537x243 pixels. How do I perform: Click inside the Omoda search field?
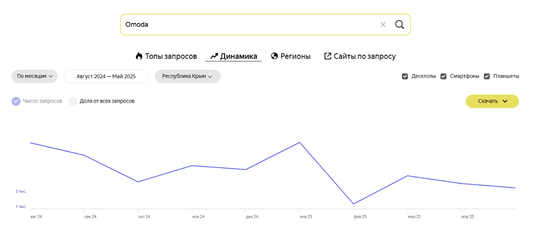coord(248,24)
